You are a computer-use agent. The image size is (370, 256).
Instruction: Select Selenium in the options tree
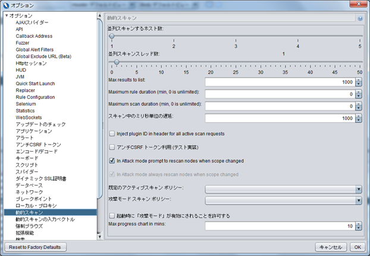[26, 104]
